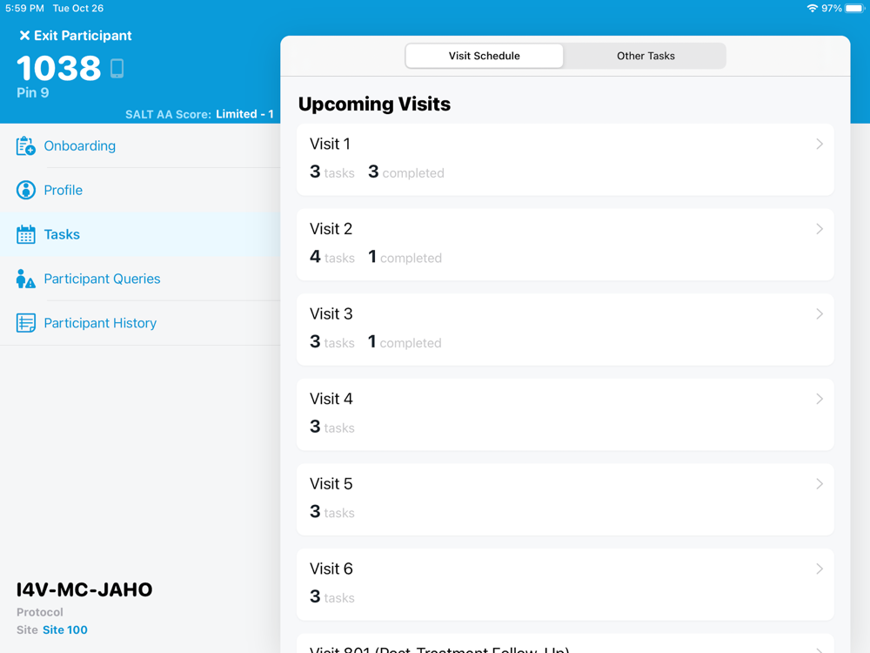Click the X icon of Exit Participant
This screenshot has width=870, height=653.
coord(24,36)
